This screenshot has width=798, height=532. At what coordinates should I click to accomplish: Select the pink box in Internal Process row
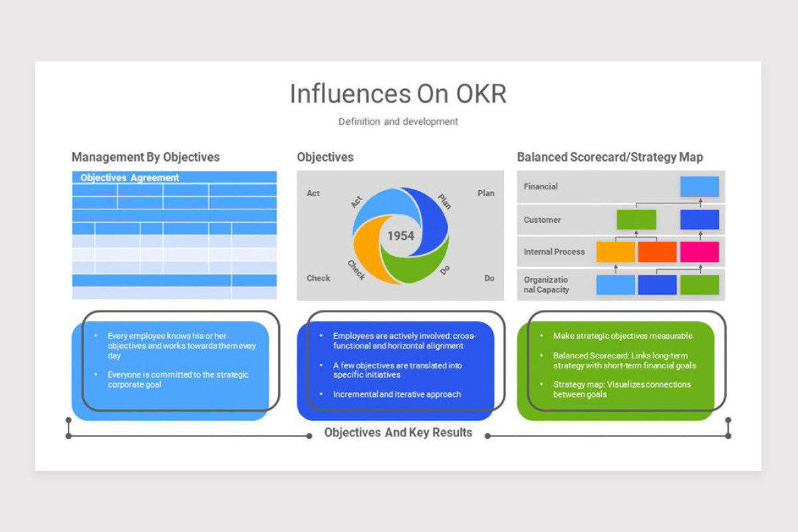[700, 252]
